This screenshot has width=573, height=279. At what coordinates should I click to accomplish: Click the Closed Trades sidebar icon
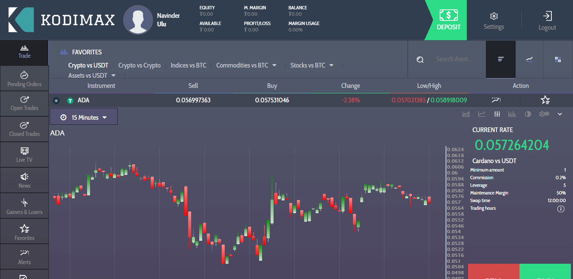pos(24,129)
